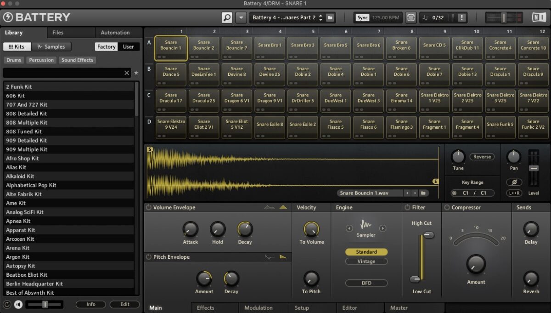The height and width of the screenshot is (313, 551).
Task: Choose the highlighted Volume Envelope shape icon
Action: pos(283,208)
